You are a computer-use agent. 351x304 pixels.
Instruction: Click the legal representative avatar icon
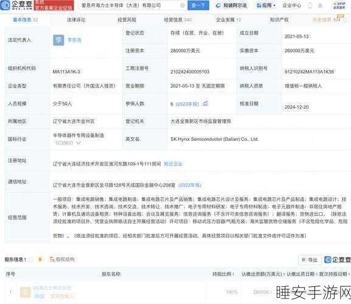(58, 40)
